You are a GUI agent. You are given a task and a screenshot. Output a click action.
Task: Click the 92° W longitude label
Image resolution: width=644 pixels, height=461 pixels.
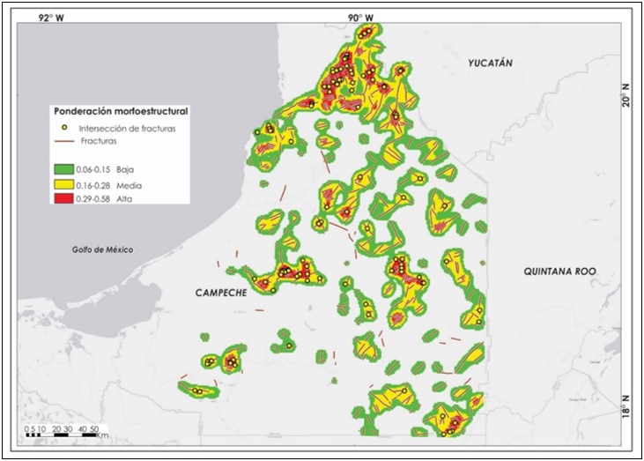click(50, 18)
